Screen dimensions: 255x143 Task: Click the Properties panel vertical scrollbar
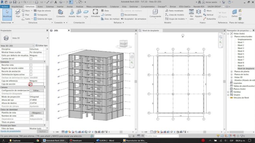click(47, 93)
